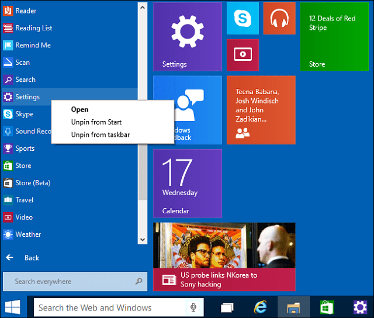Open the Music headphones tile
This screenshot has width=374, height=318.
(x=279, y=18)
